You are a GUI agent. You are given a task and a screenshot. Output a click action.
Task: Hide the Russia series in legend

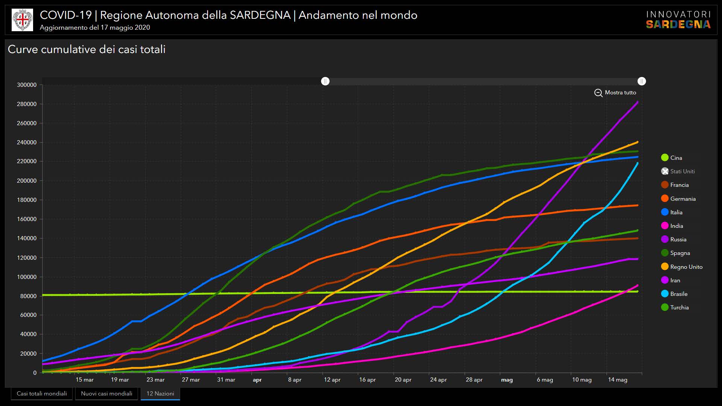665,239
